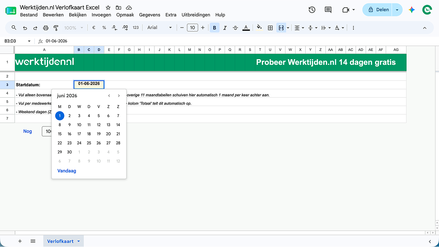Click the Vandaag link
Viewport: 439px width, 247px height.
click(67, 171)
